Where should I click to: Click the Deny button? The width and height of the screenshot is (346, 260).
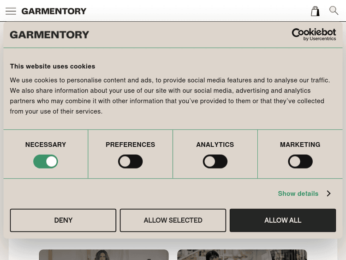click(x=63, y=220)
